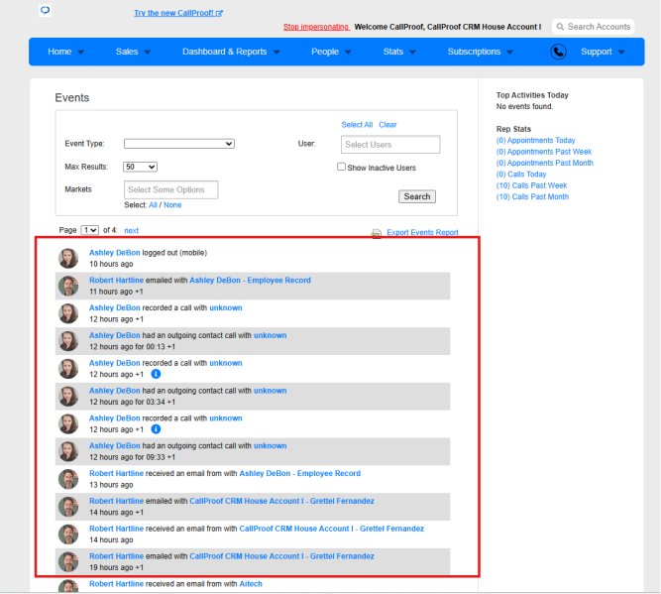This screenshot has height=594, width=661.
Task: Open (0) Calls Today stat
Action: tap(521, 175)
